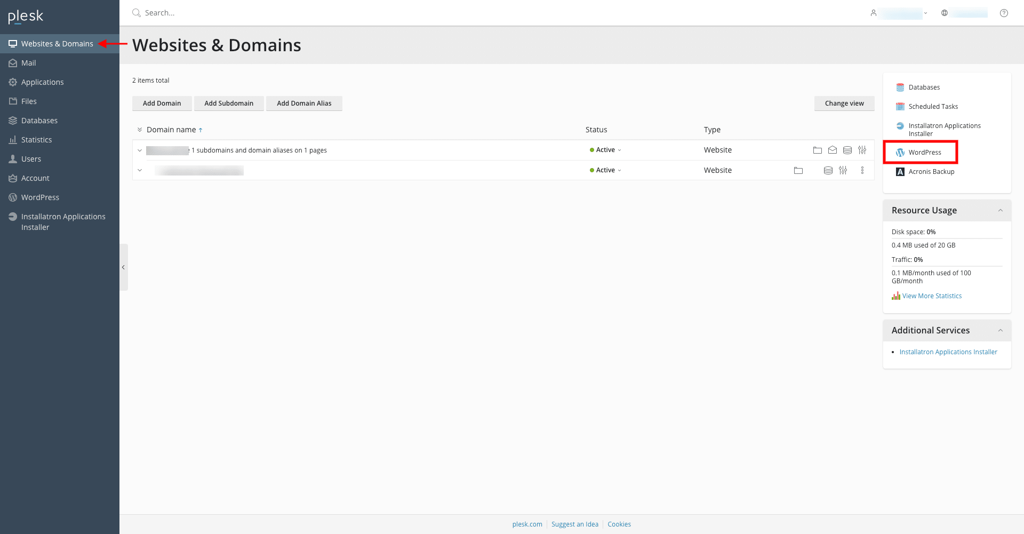Go to Statistics in the sidebar
Viewport: 1024px width, 534px height.
coord(60,140)
